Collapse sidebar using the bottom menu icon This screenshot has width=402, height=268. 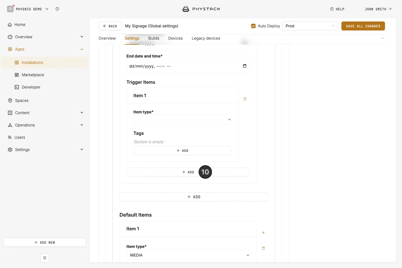point(45,258)
